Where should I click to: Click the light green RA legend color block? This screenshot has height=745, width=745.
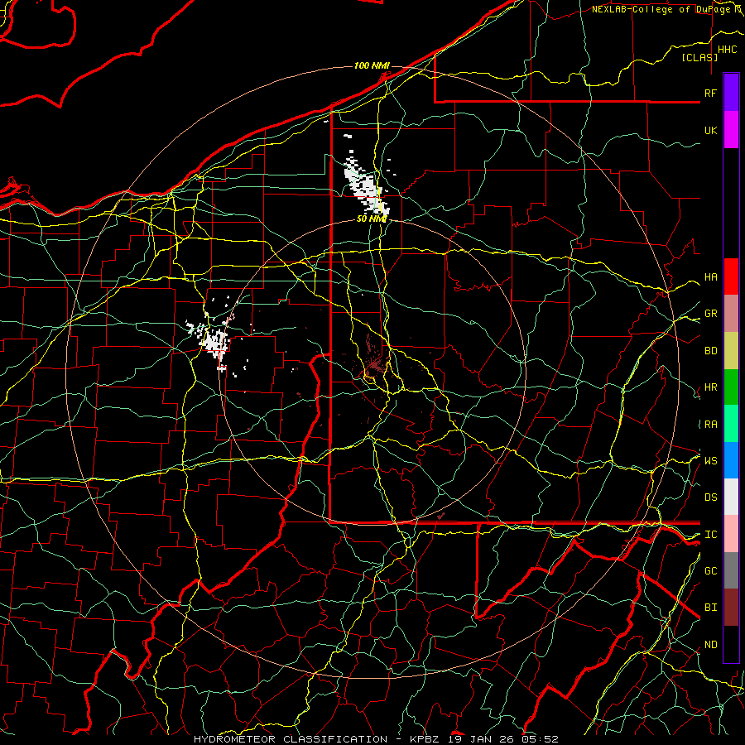[731, 424]
